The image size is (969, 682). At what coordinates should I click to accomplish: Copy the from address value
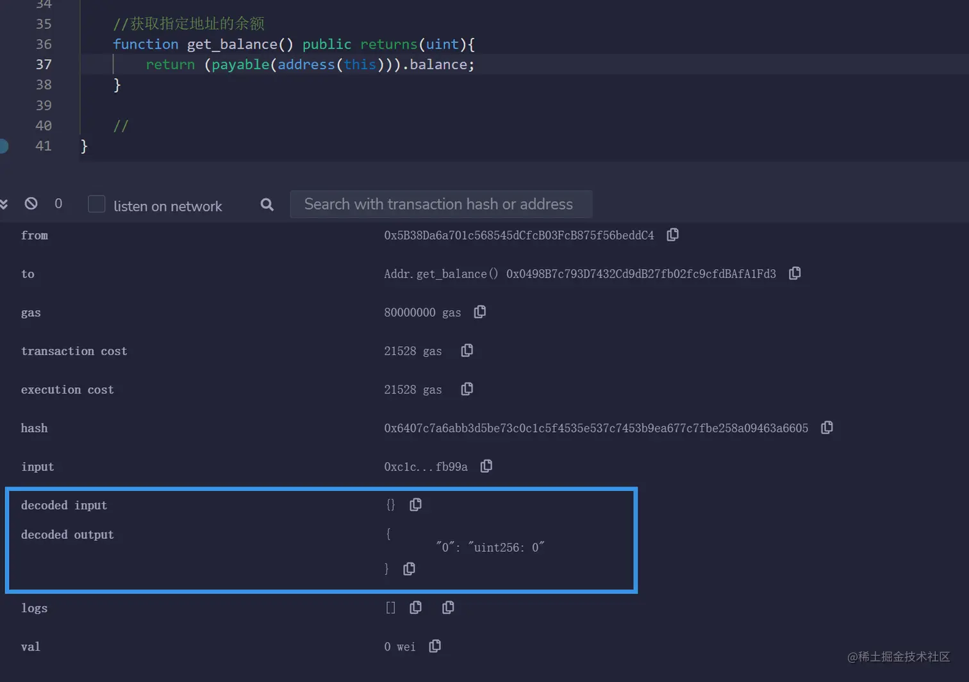click(x=672, y=235)
